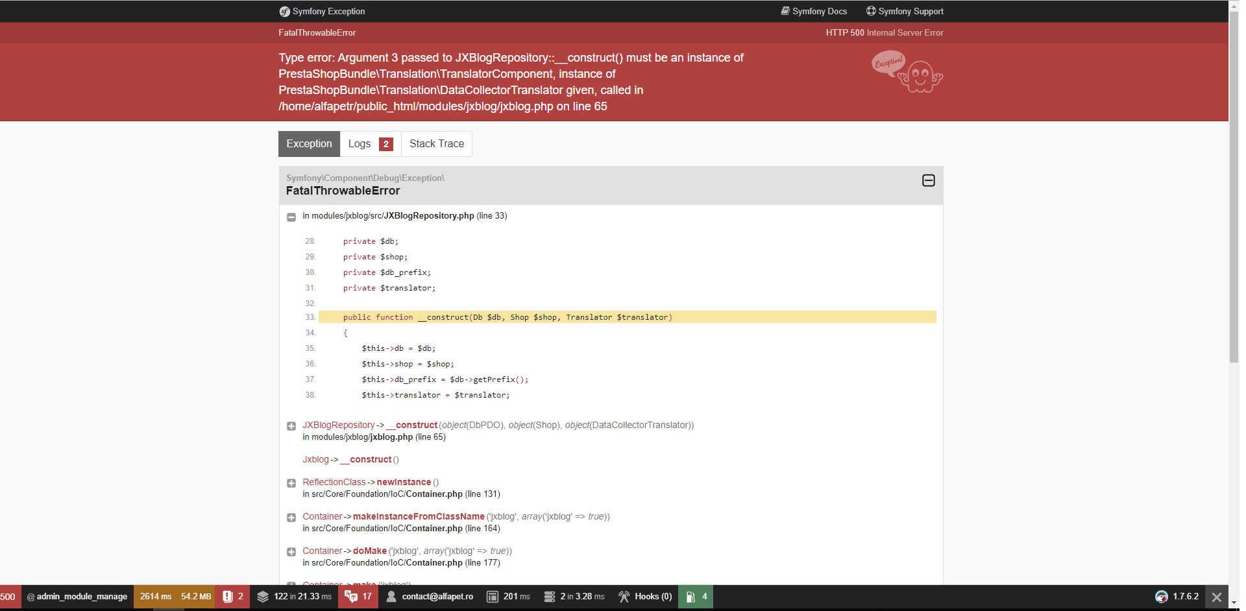1246x611 pixels.
Task: Open the 2614 ms performance panel
Action: coord(156,597)
